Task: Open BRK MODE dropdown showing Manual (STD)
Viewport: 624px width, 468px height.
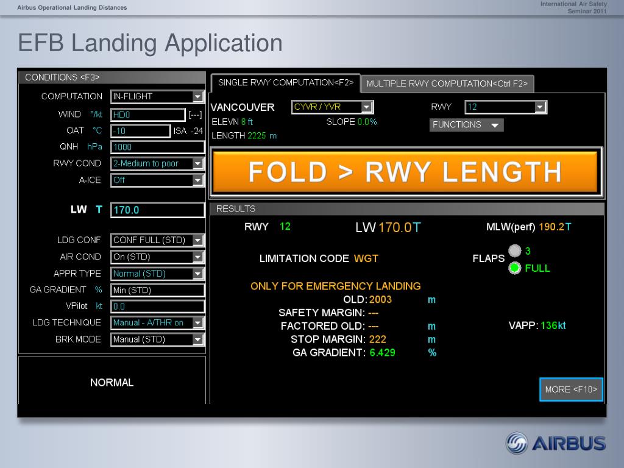Action: 158,339
